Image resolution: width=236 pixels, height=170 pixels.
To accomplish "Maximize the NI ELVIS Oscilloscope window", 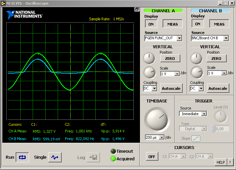I will click(226, 3).
